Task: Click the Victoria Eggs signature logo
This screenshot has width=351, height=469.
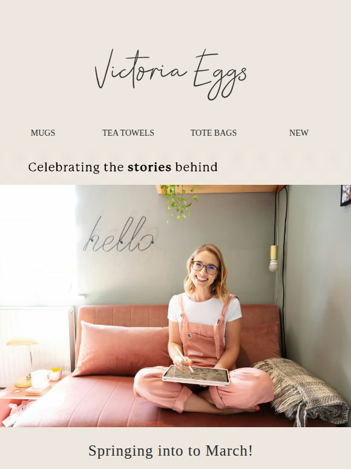Action: pos(171,75)
